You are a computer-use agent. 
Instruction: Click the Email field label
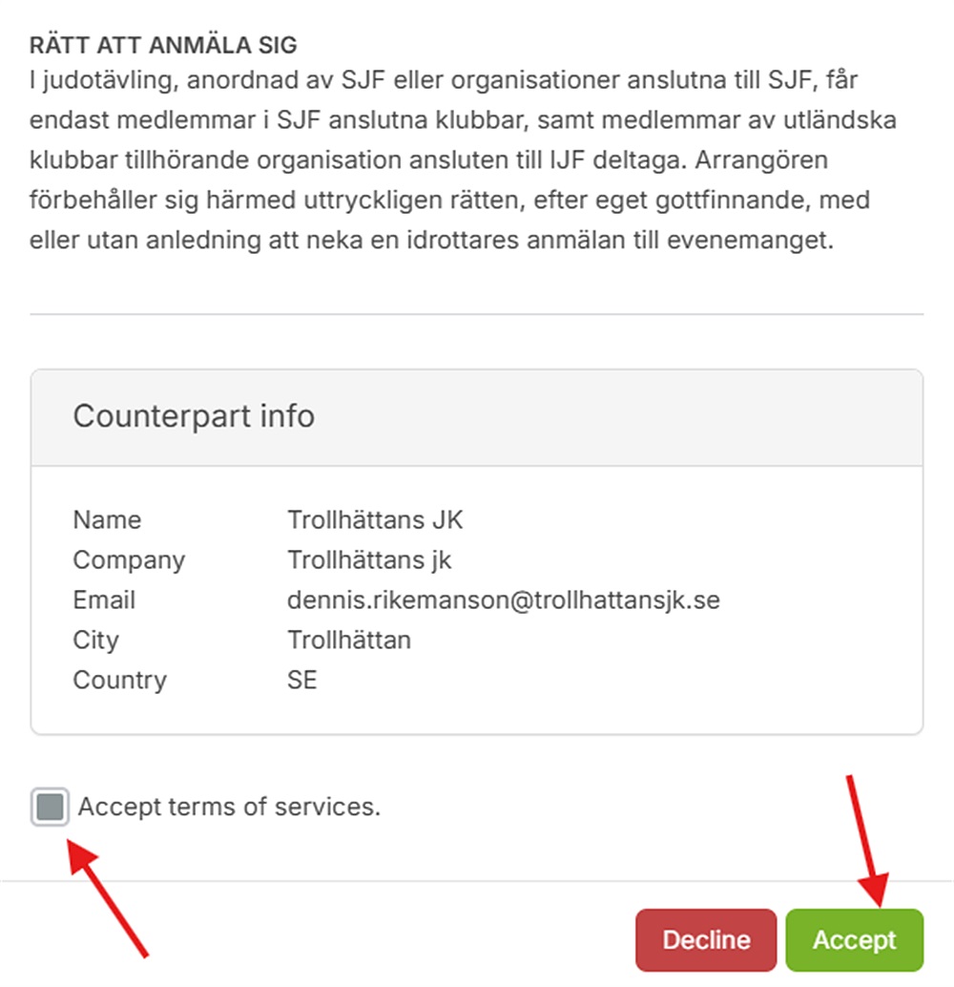click(x=104, y=600)
